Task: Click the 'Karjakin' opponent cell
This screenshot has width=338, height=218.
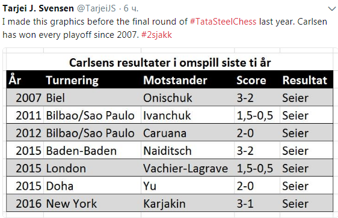Action: pos(164,204)
